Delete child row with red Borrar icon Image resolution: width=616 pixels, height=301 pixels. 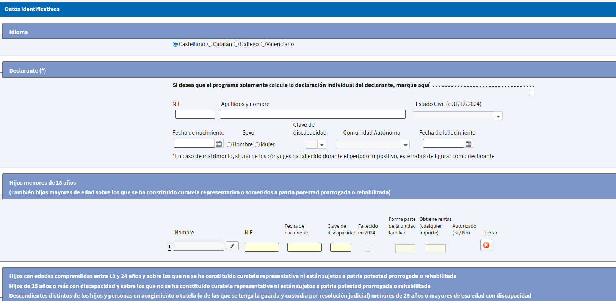click(x=486, y=245)
